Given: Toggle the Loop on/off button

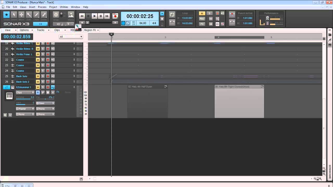Looking at the screenshot, I should [x=172, y=15].
